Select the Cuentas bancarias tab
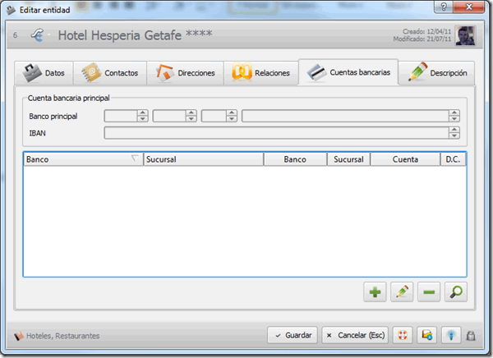Viewport: 493px width, 358px height. pyautogui.click(x=348, y=72)
